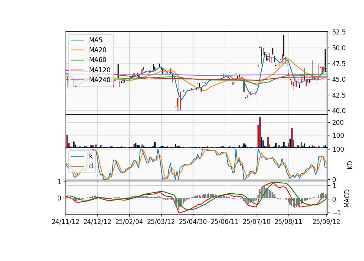Click the blue MA5 legend line sample
The height and width of the screenshot is (261, 364).
(77, 40)
